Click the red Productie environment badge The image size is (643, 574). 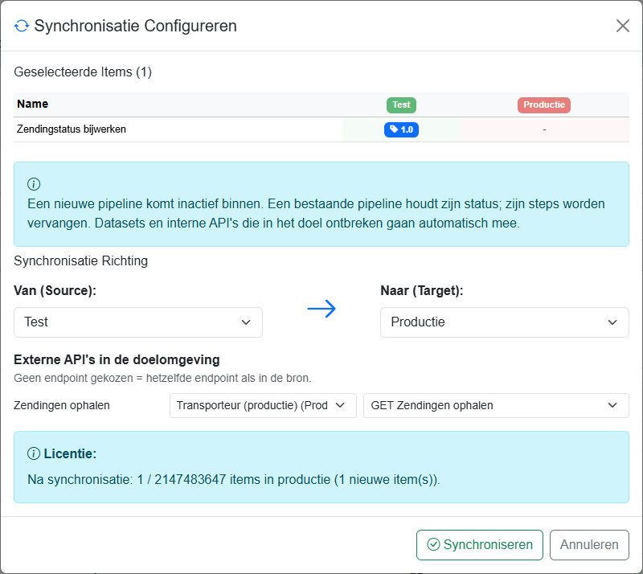(544, 105)
